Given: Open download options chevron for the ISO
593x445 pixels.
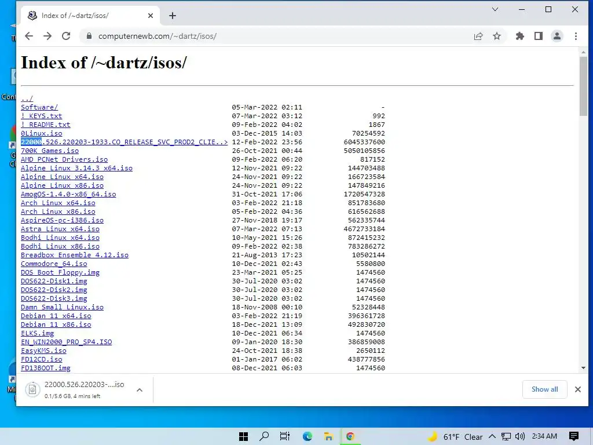Looking at the screenshot, I should click(140, 390).
